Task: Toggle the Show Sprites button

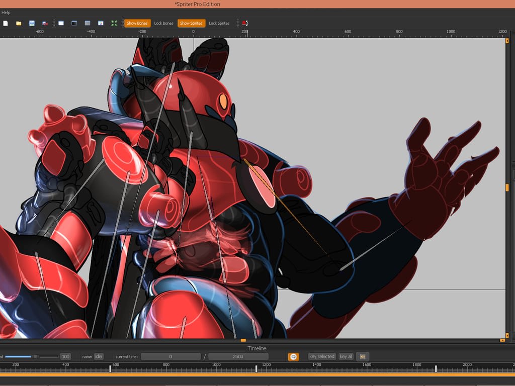Action: 191,23
